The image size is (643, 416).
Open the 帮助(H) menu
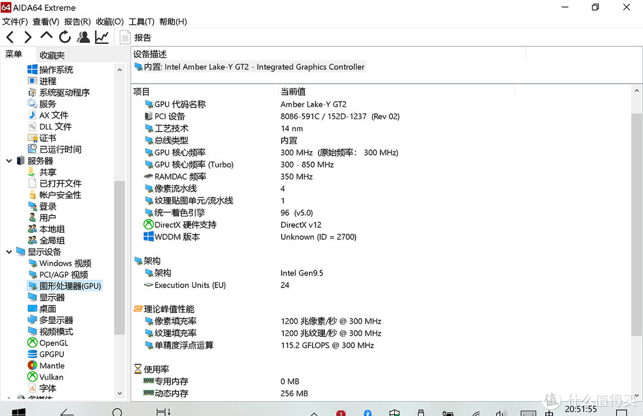173,21
